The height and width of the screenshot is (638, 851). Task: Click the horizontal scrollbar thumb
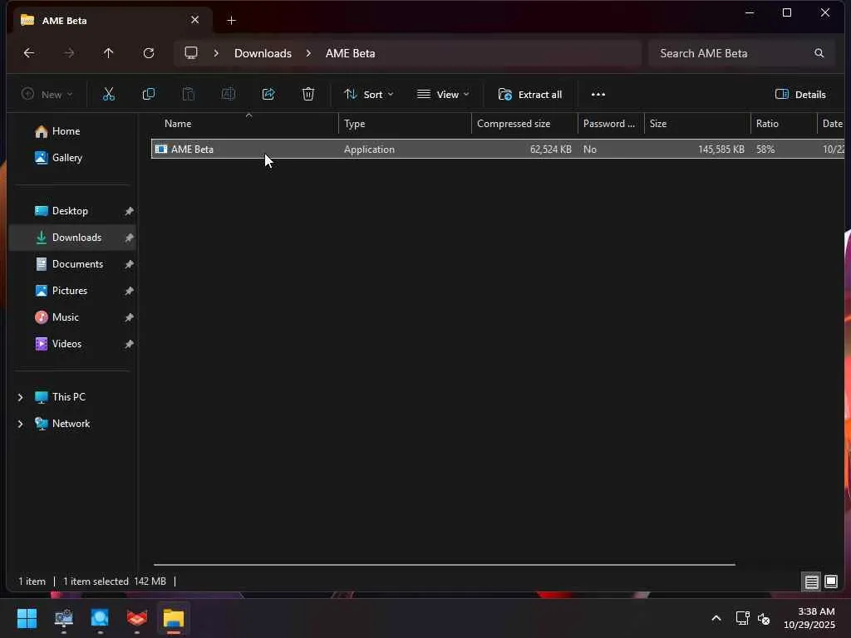[x=444, y=565]
